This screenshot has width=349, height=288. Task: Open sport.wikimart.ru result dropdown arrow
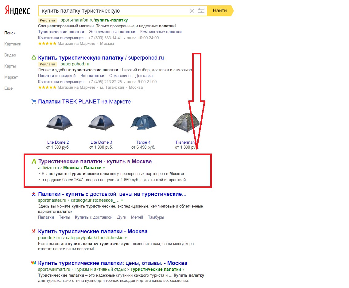pos(184,270)
